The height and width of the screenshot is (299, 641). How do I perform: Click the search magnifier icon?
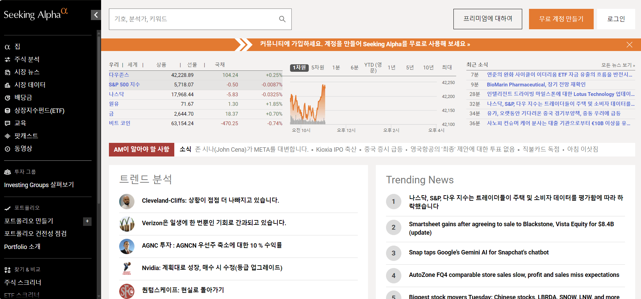[282, 19]
